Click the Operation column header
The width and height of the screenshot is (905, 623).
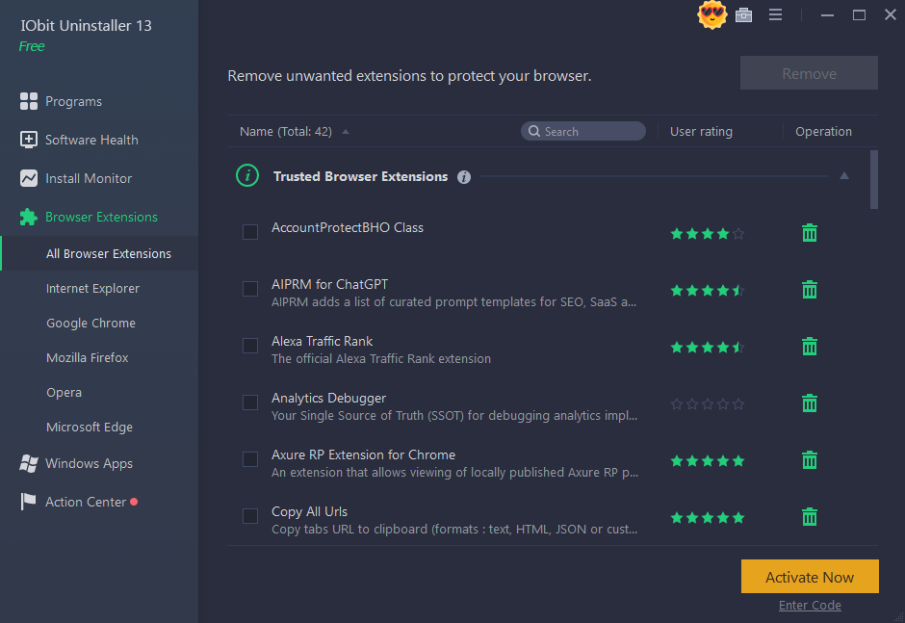(823, 132)
